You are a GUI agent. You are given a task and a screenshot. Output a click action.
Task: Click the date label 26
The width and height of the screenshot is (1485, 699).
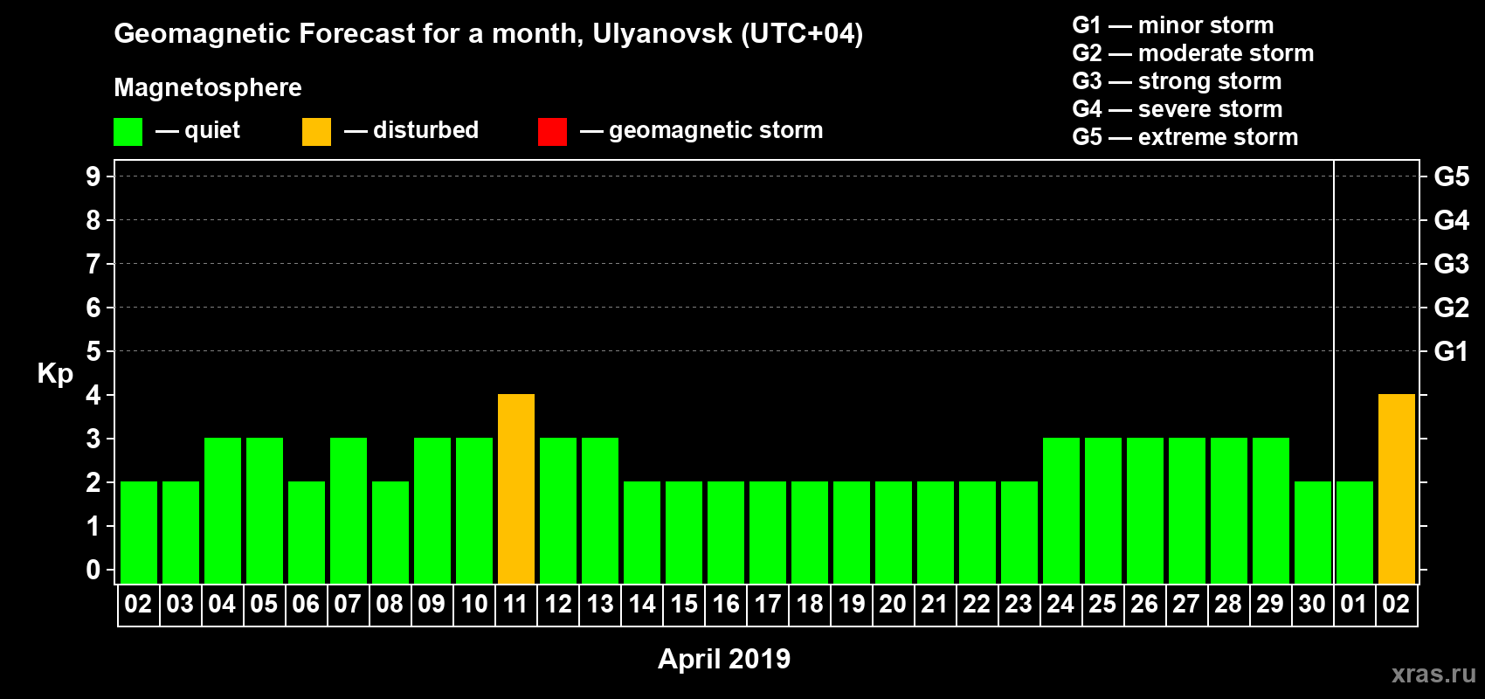[1144, 605]
